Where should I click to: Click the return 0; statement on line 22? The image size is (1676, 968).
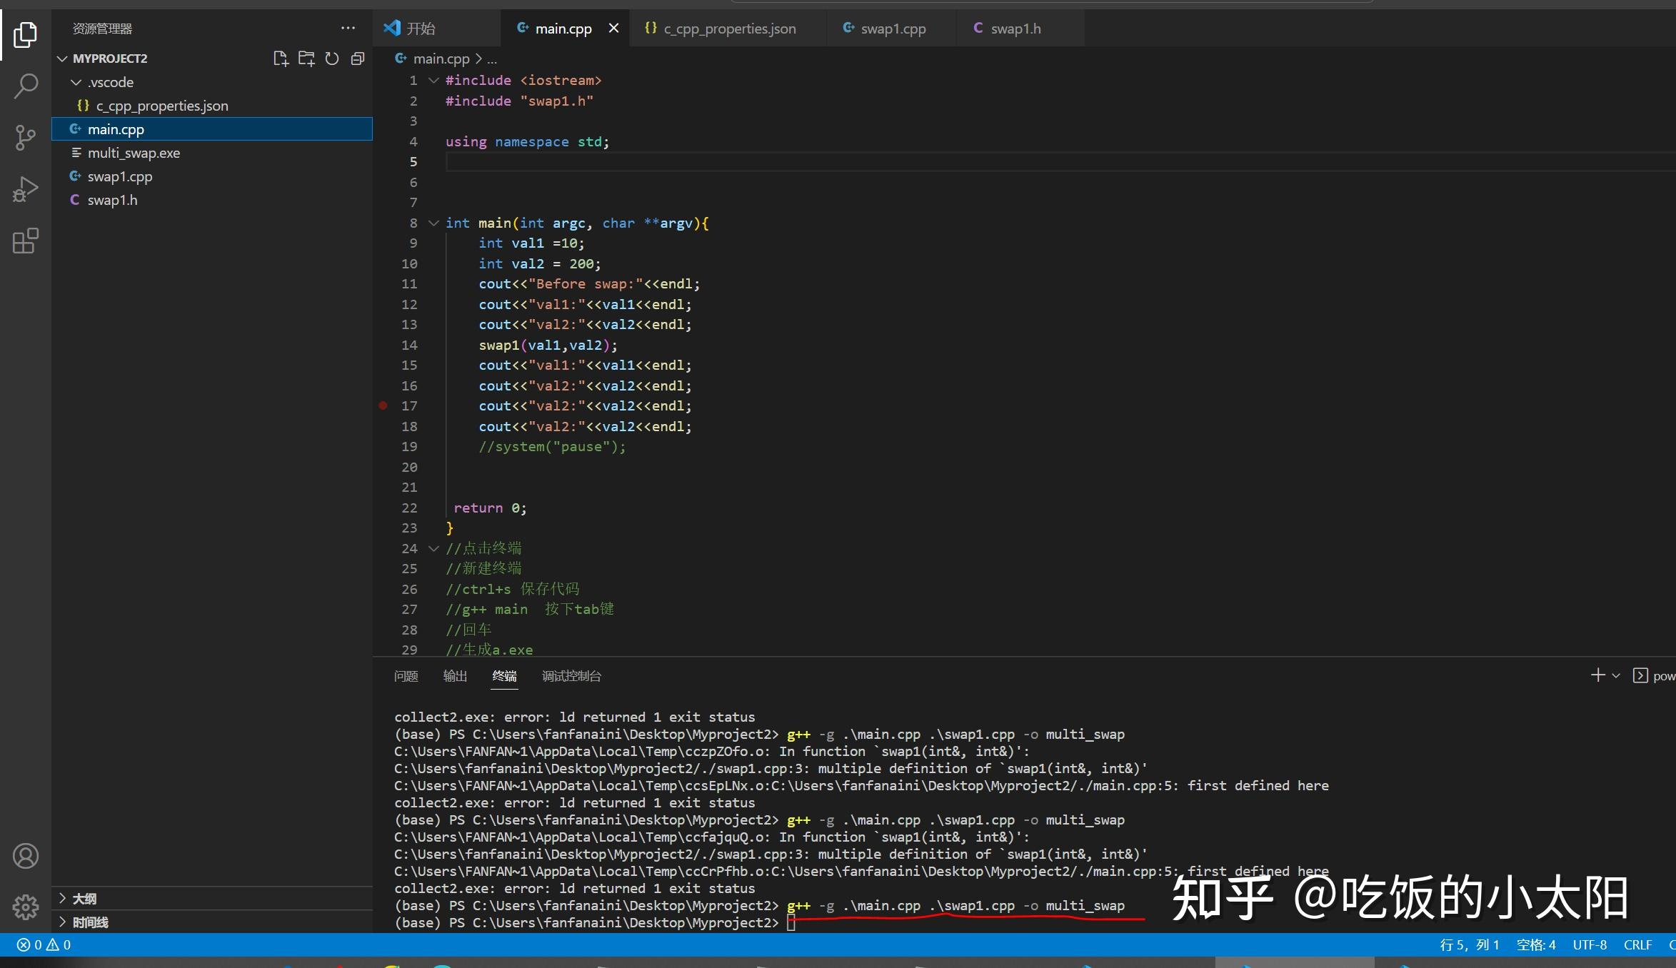point(490,508)
